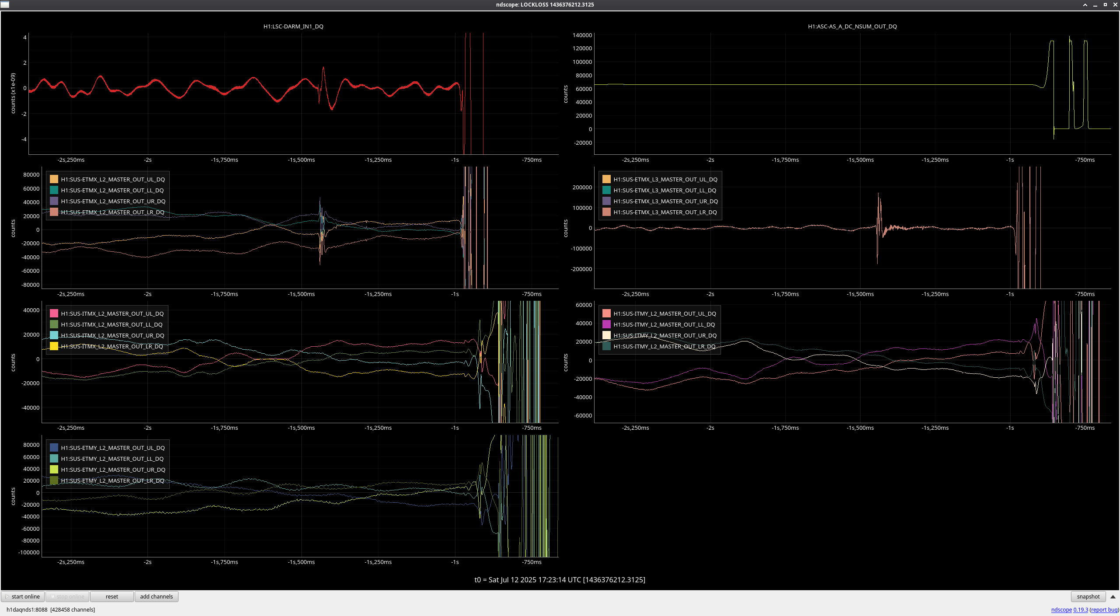Click legend label 'H1:SUS-ETMX_L3_MASTER_OUT_LR_DQ'
Screen dimensions: 1120x616
click(x=665, y=212)
